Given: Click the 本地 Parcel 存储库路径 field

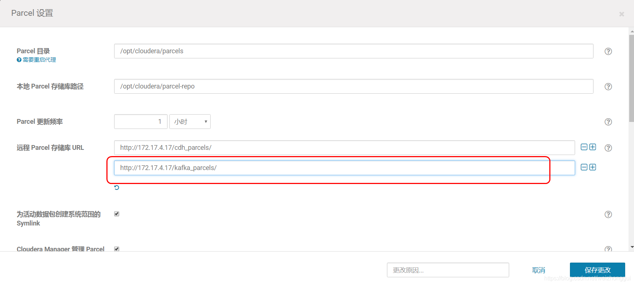Looking at the screenshot, I should coord(353,86).
